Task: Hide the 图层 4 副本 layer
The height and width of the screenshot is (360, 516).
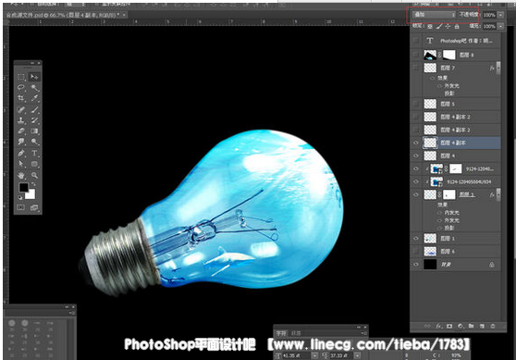Action: tap(416, 143)
